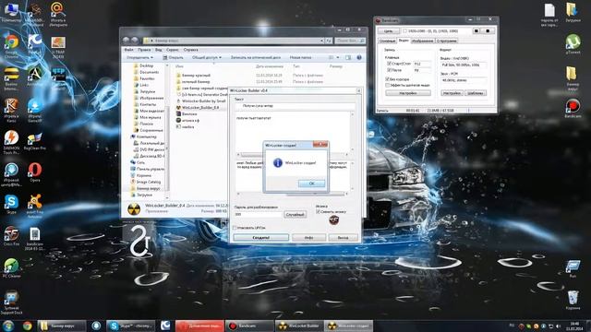Click the Инфо button in WinLocker Builder
Screen dimensions: 591x332
308,238
